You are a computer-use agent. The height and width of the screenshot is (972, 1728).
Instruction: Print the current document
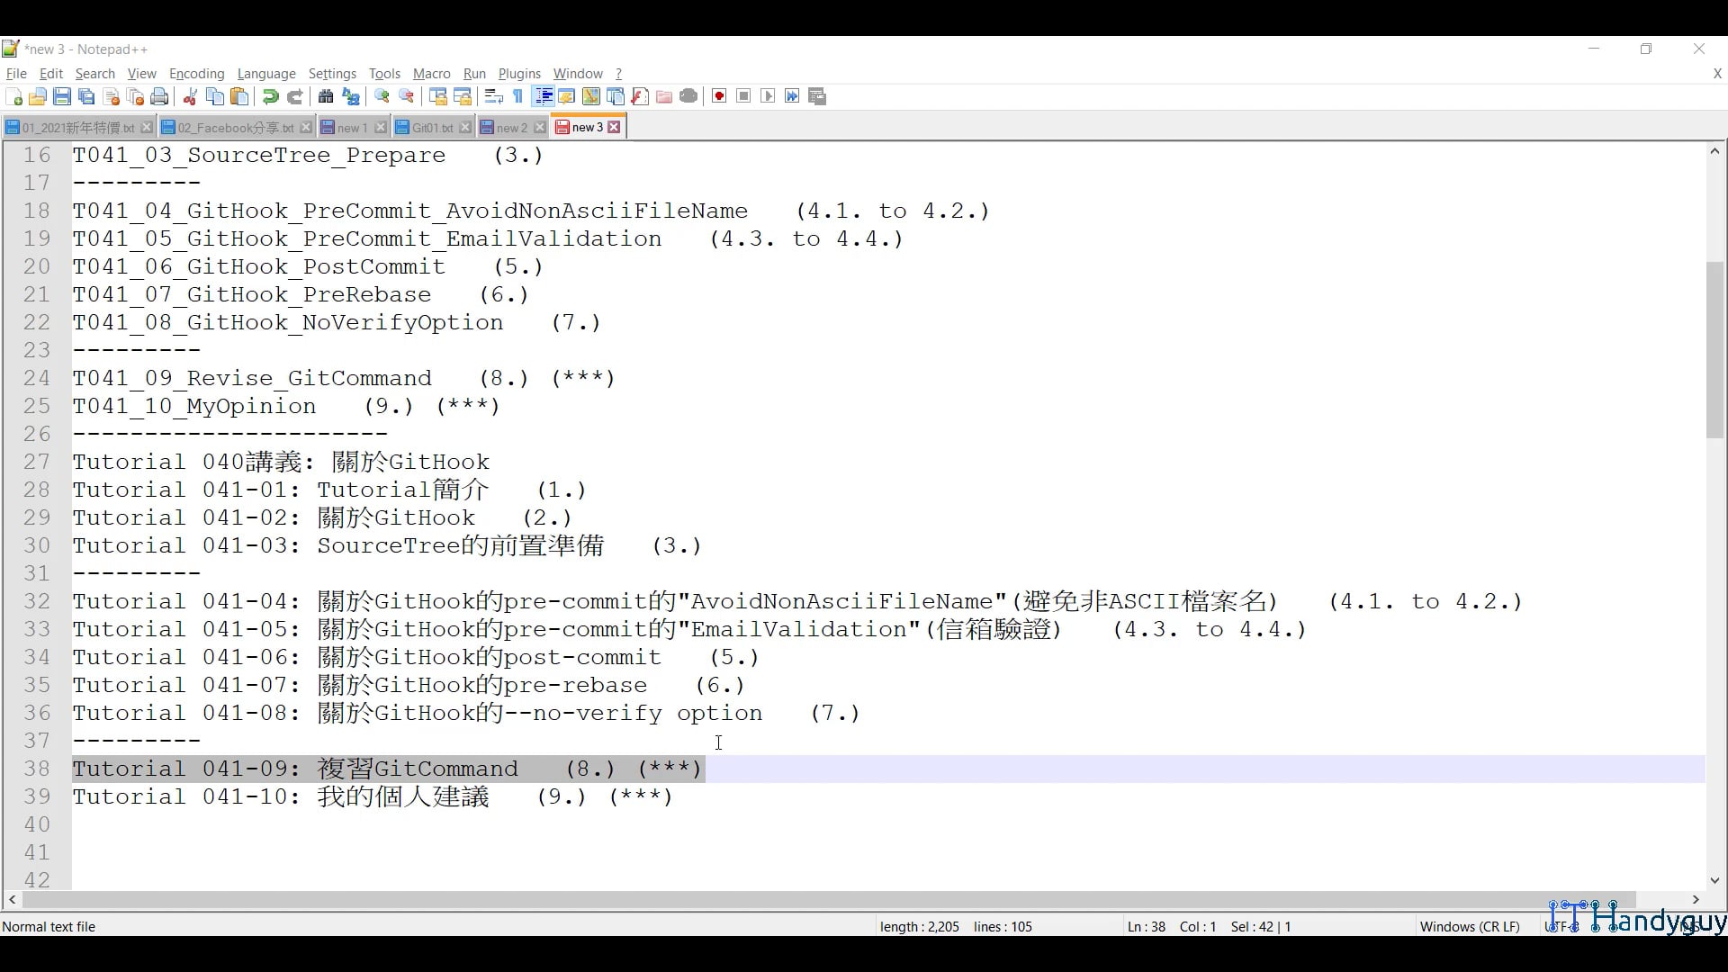tap(159, 96)
